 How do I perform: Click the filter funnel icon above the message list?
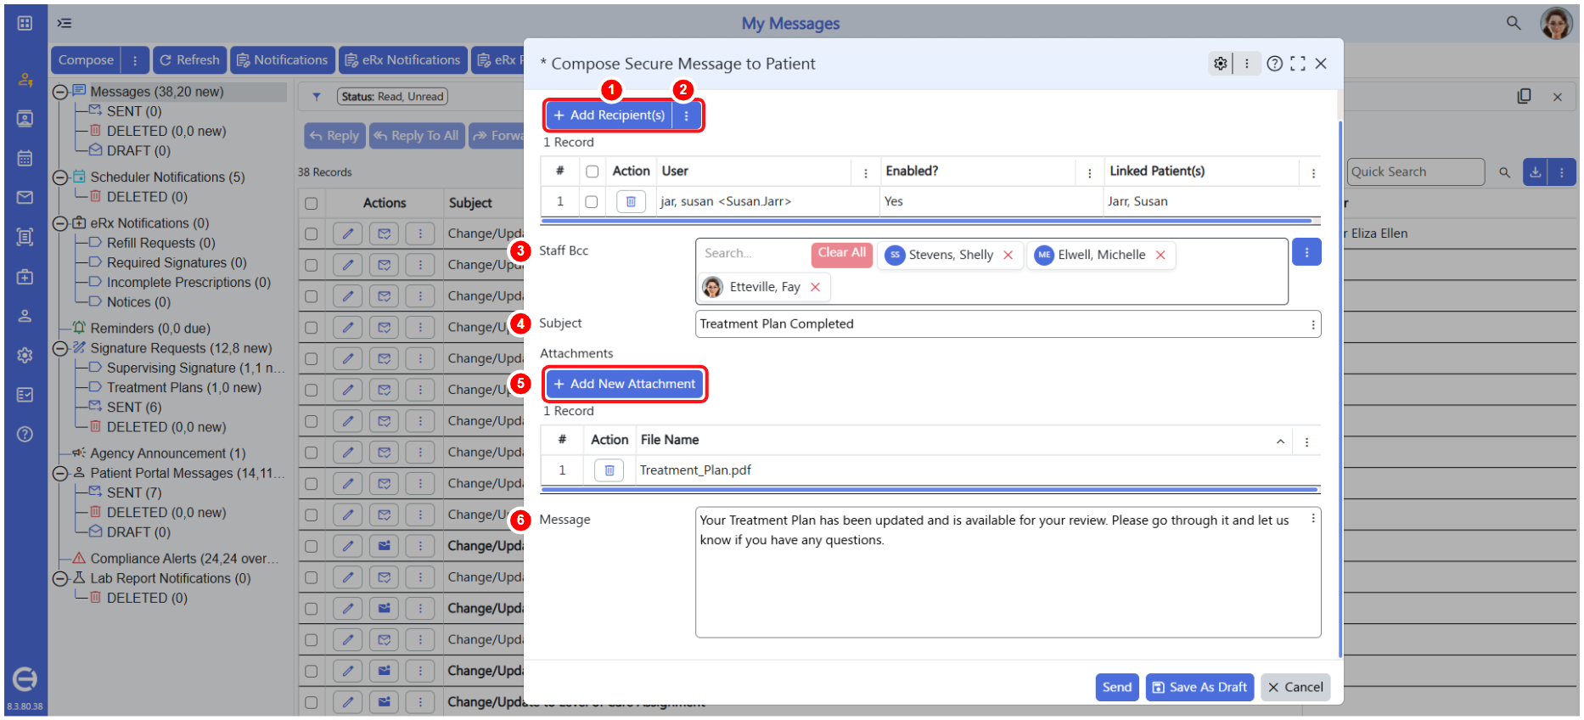[317, 97]
